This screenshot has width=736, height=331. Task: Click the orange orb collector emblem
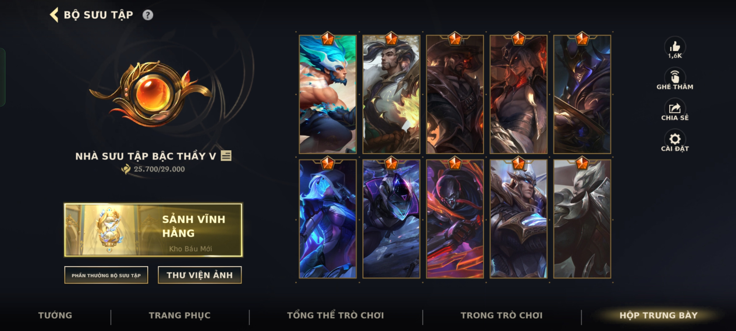point(150,93)
